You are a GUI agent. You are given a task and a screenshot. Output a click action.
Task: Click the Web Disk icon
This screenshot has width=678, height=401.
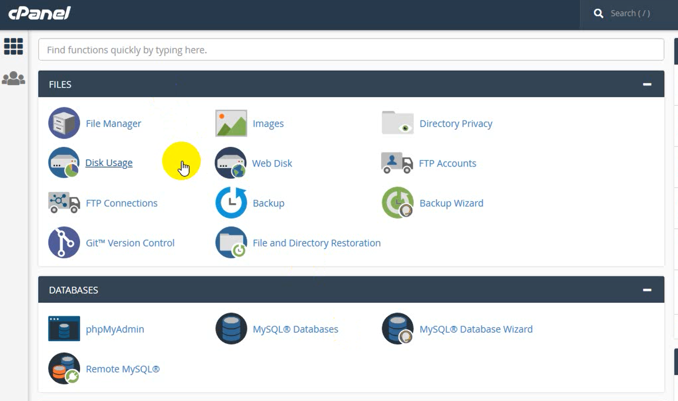(231, 163)
